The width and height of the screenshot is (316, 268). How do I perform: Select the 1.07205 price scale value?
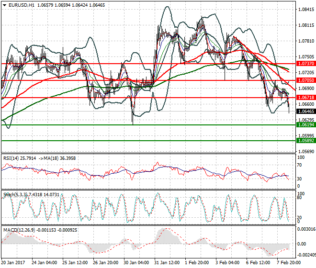click(306, 73)
